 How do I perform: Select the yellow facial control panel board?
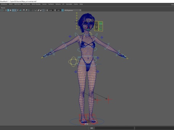pyautogui.click(x=99, y=26)
